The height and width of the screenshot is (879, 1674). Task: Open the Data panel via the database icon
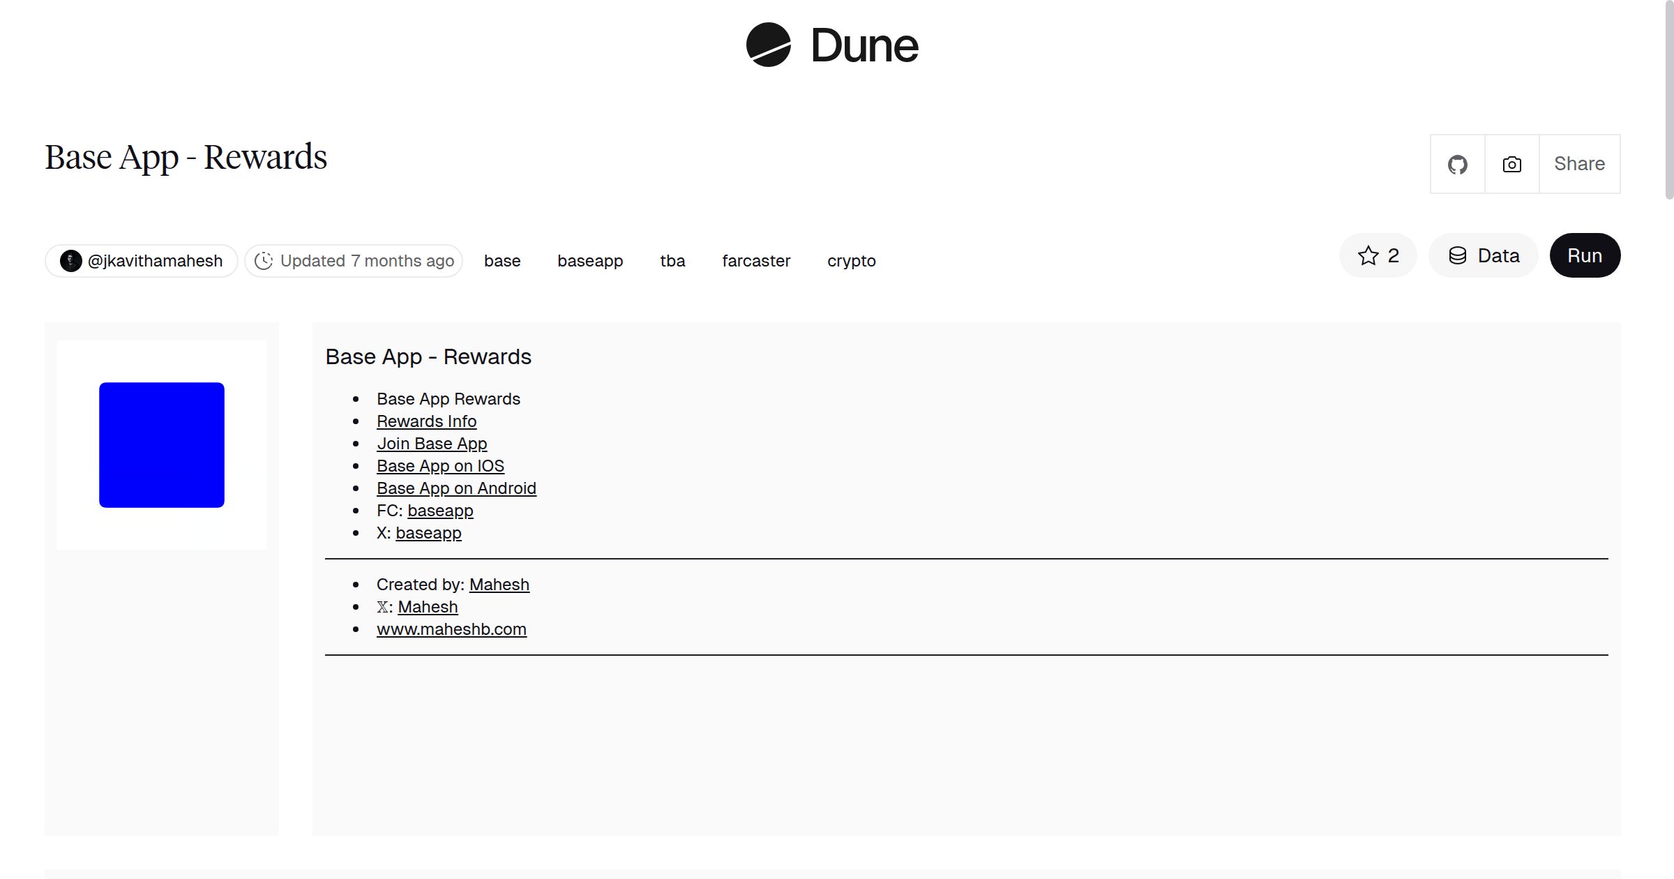[x=1482, y=255]
